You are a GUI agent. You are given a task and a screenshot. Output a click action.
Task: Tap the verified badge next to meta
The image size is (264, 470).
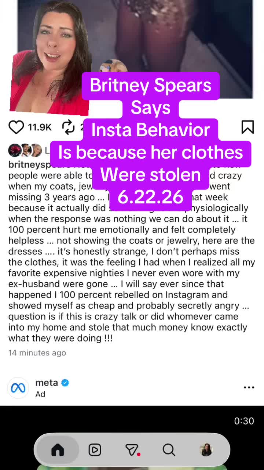[x=65, y=383]
